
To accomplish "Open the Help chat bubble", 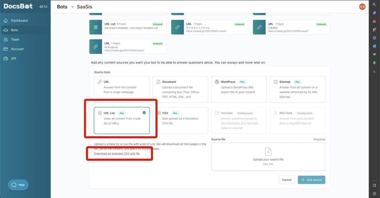I will click(x=18, y=185).
